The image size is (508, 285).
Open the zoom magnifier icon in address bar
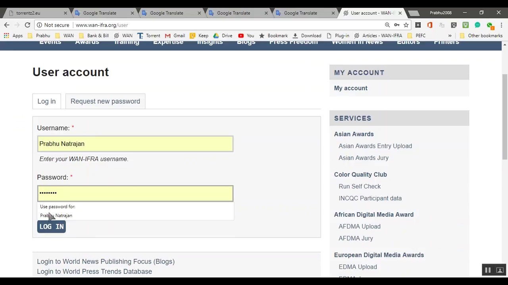point(387,25)
